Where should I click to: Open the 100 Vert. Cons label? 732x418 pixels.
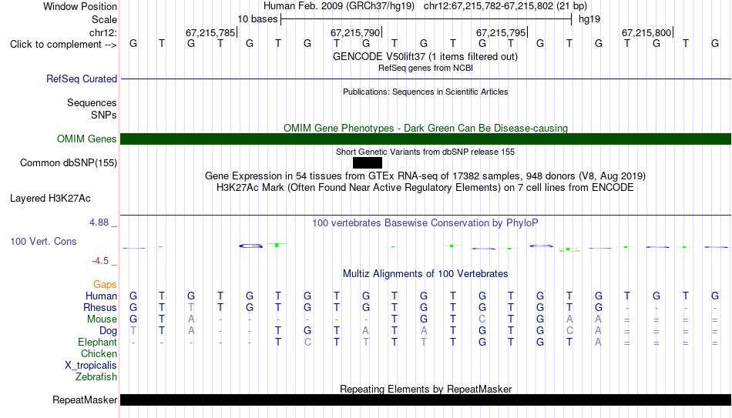[x=43, y=241]
